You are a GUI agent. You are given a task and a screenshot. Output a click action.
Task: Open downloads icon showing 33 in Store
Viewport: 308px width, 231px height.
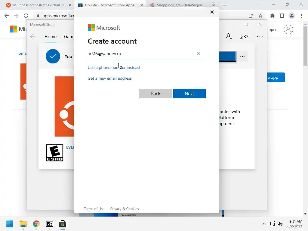pyautogui.click(x=244, y=36)
